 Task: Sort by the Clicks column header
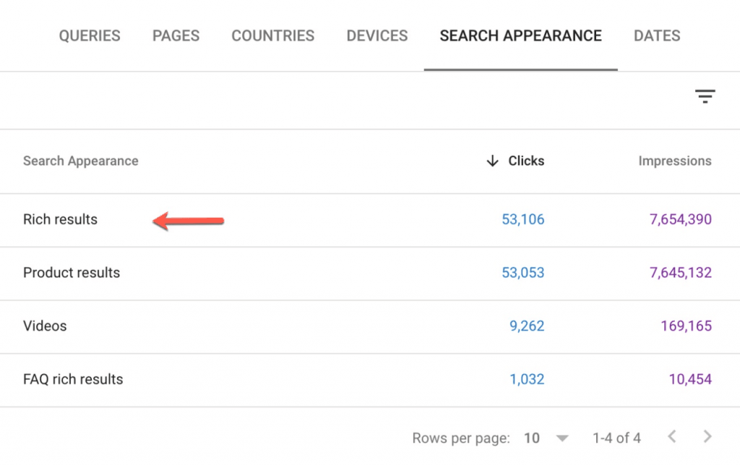pyautogui.click(x=526, y=161)
